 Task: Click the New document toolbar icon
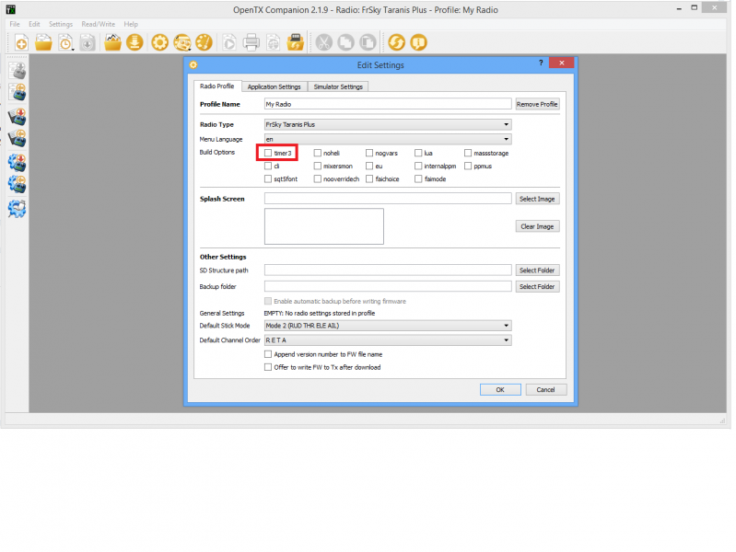pos(20,42)
